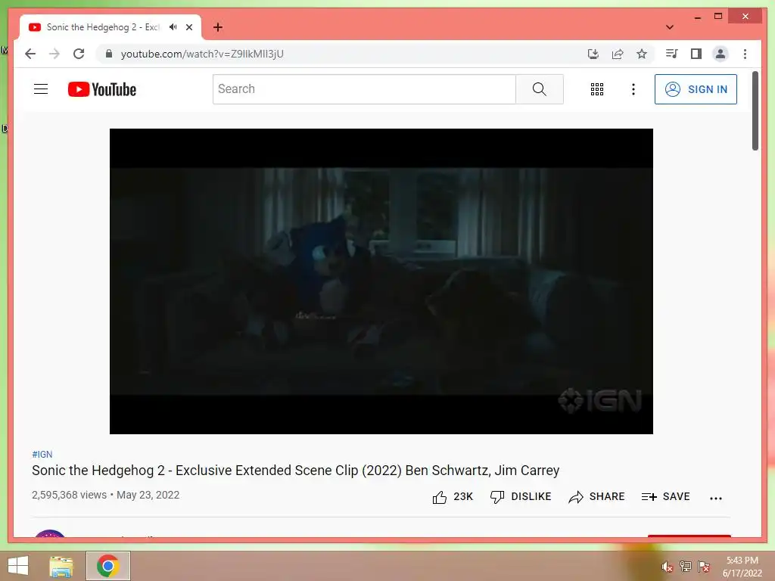Like the video with thumbs up
The image size is (775, 581).
pos(453,496)
